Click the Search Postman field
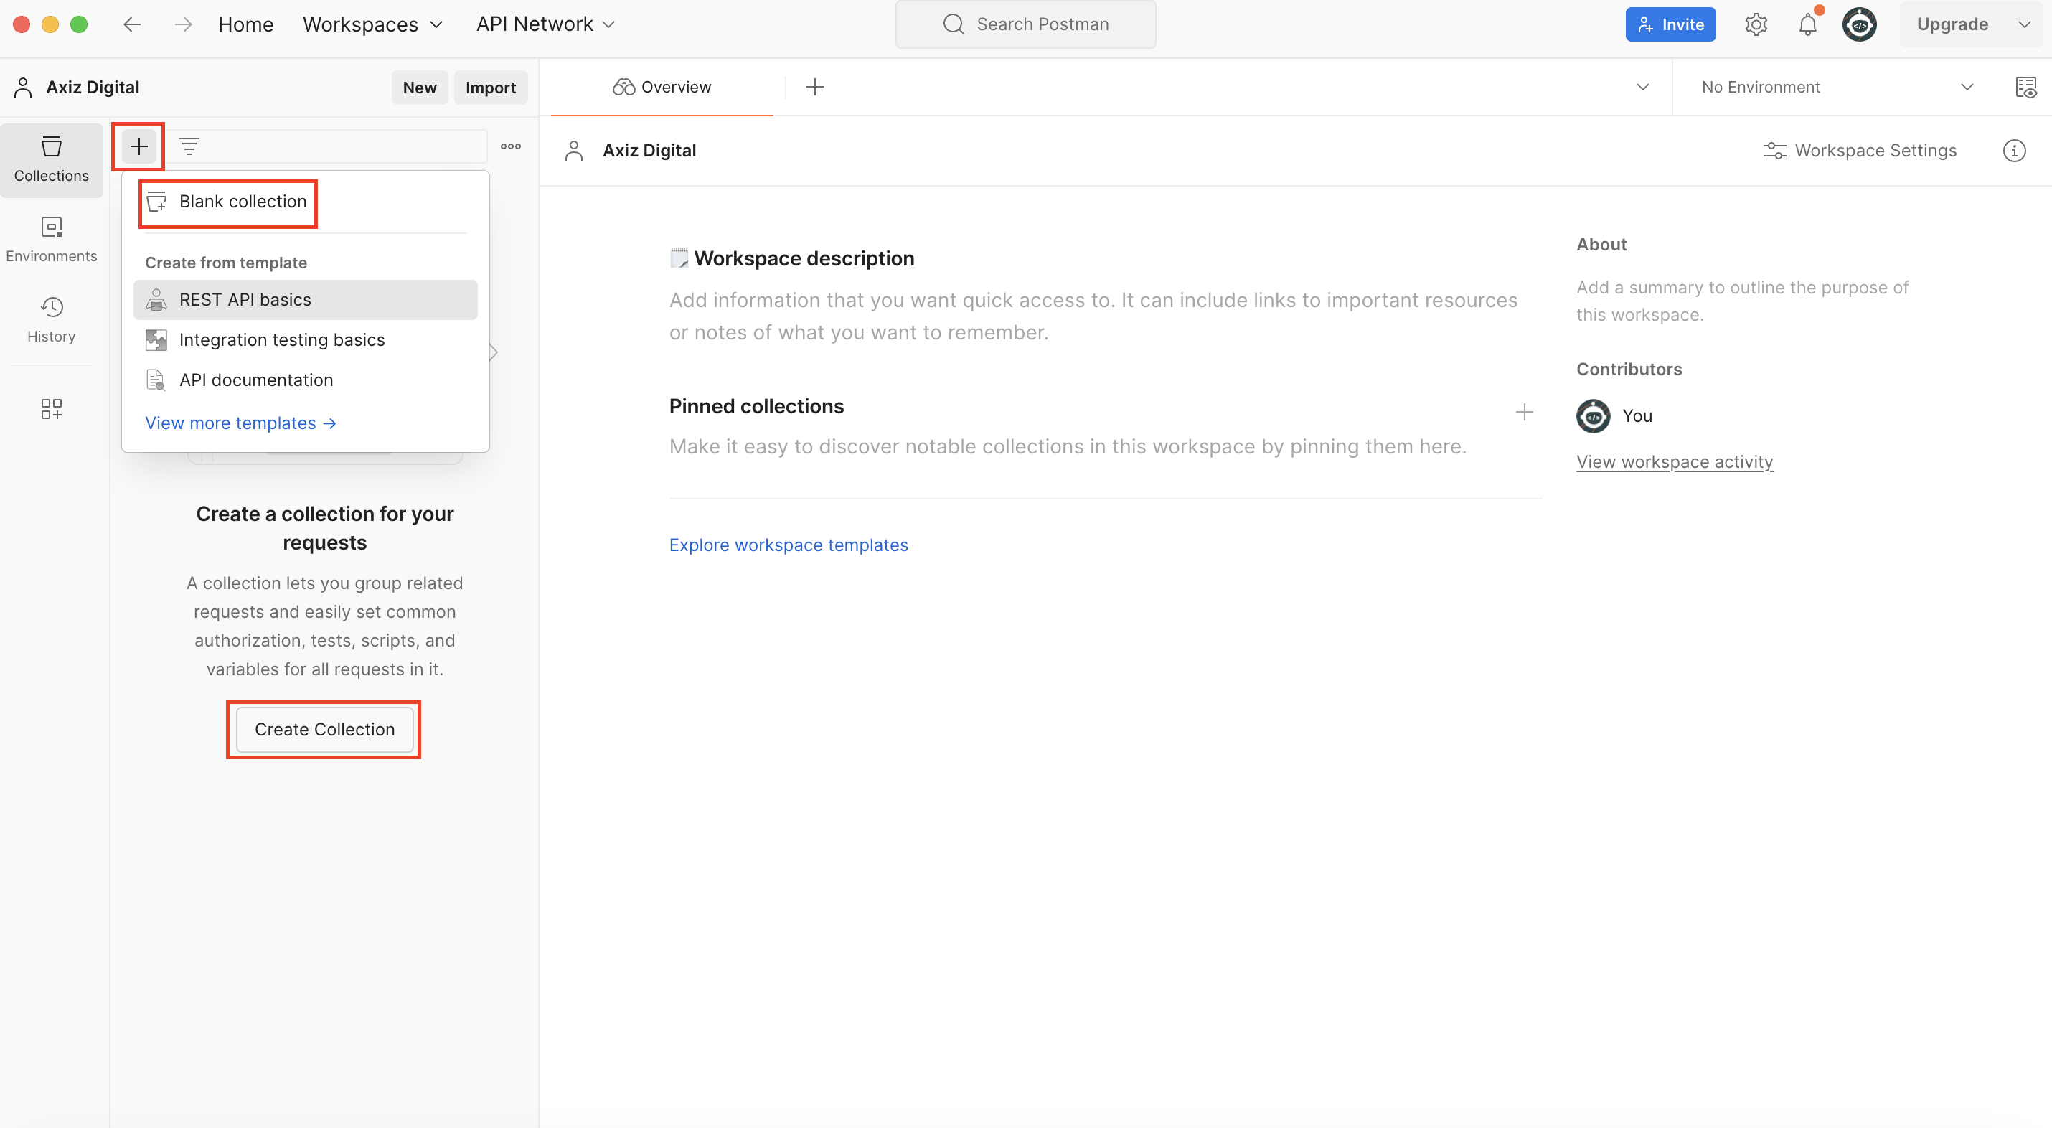This screenshot has height=1128, width=2052. point(1025,24)
